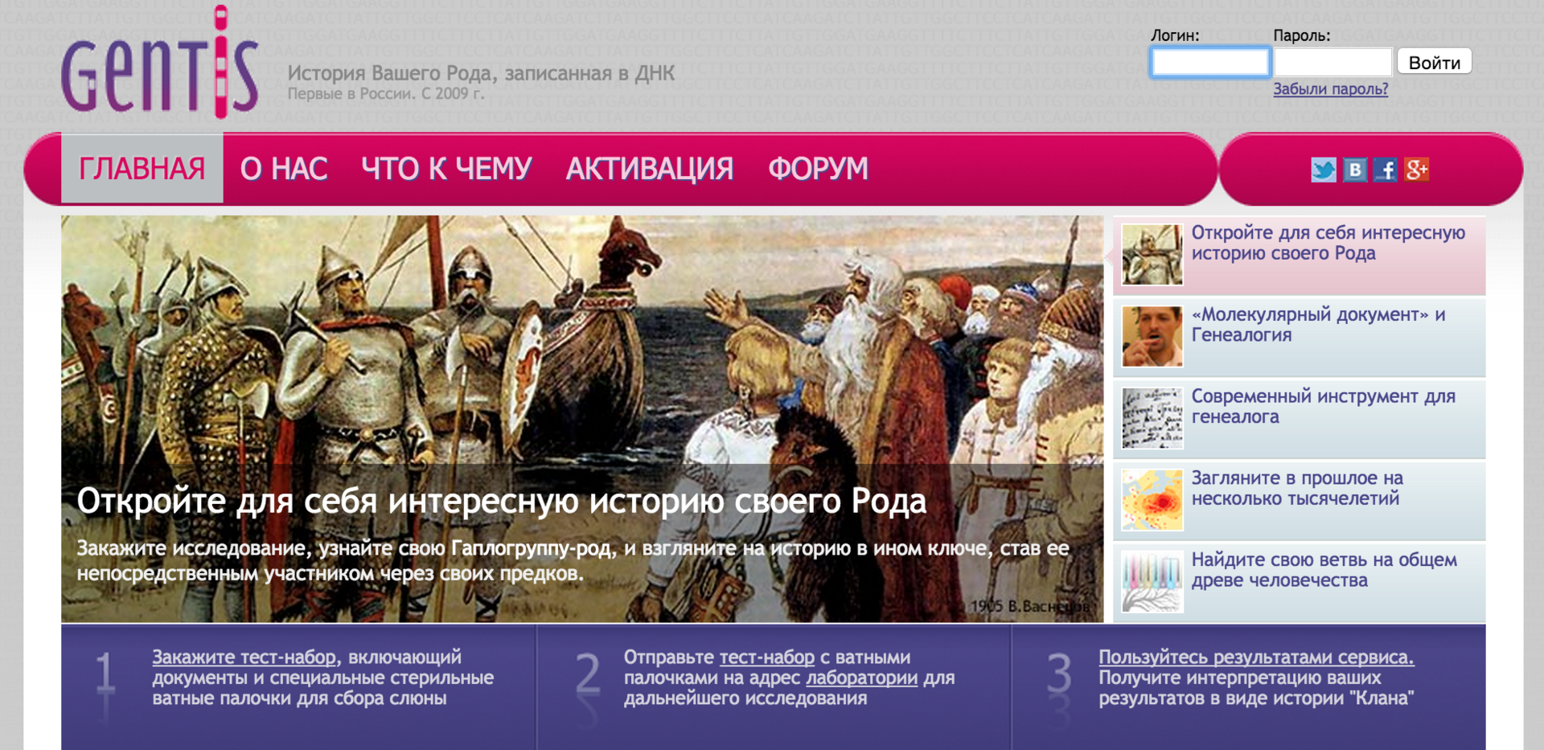The image size is (1544, 750).
Task: Click the large step number 3
Action: click(x=1059, y=674)
